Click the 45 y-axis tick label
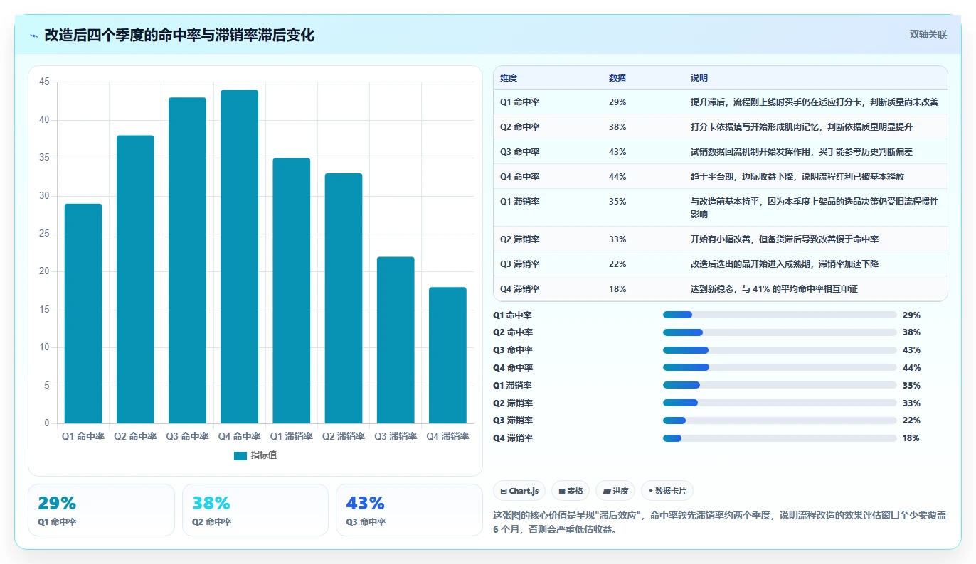Viewport: 976px width, 564px height. [44, 82]
